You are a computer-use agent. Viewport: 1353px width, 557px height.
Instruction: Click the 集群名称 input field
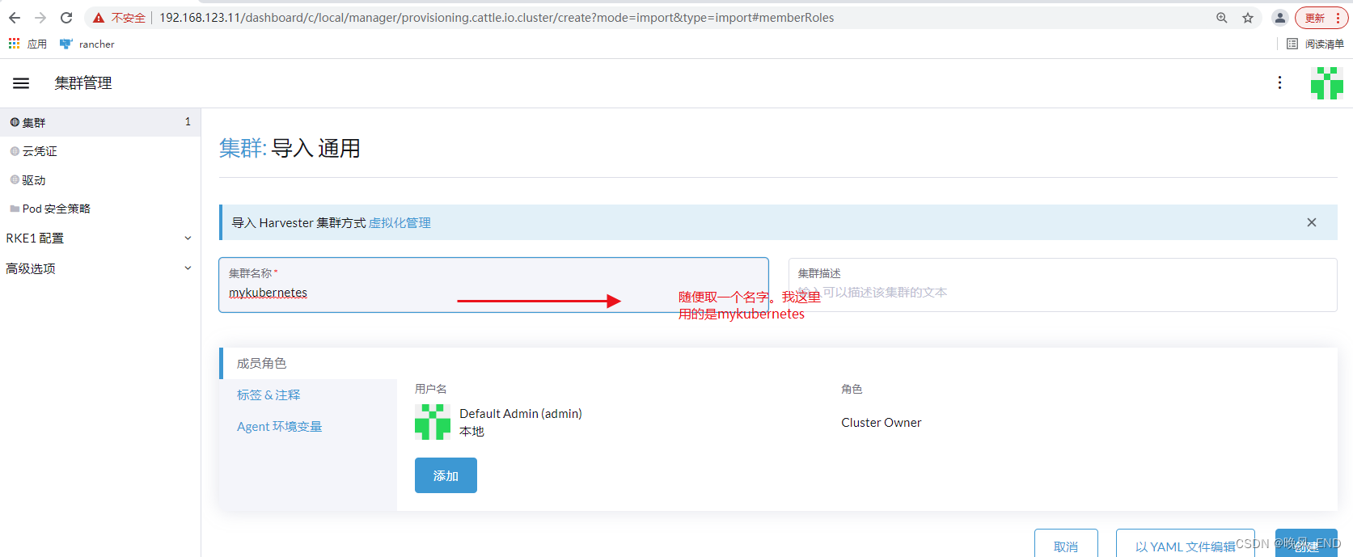(493, 285)
